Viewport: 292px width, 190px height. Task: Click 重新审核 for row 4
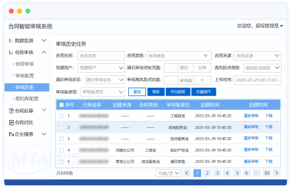tap(251, 149)
